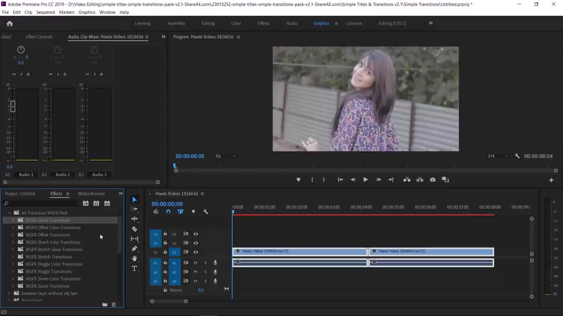This screenshot has height=316, width=563.
Task: Step back one frame
Action: (x=353, y=180)
